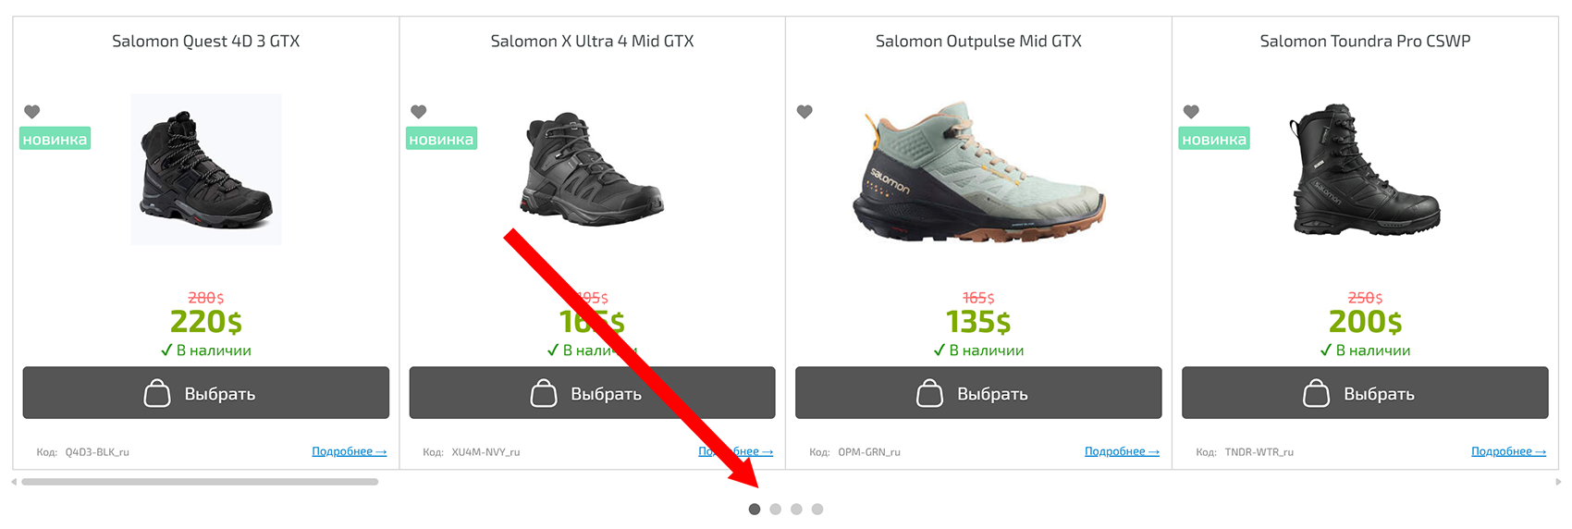Click the horizontal carousel scrollbar thumb
This screenshot has height=529, width=1572.
[x=200, y=482]
